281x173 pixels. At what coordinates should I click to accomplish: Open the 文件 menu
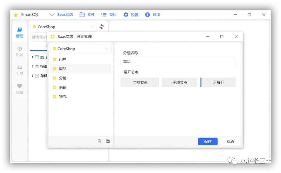tap(87, 15)
